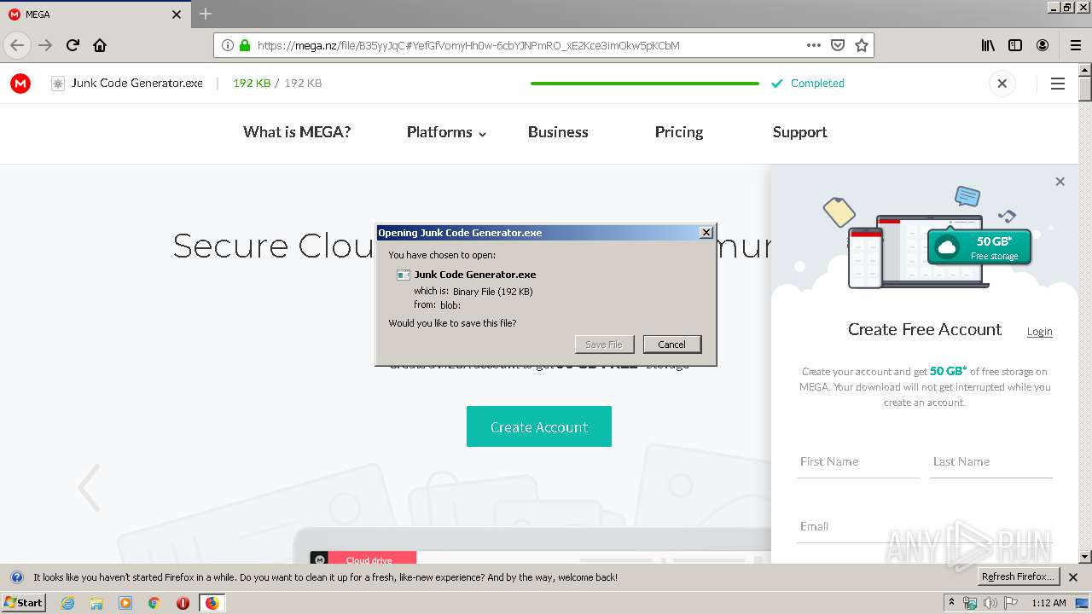Screen dimensions: 1092x614
Task: Expand Platforms dropdown menu
Action: (446, 132)
